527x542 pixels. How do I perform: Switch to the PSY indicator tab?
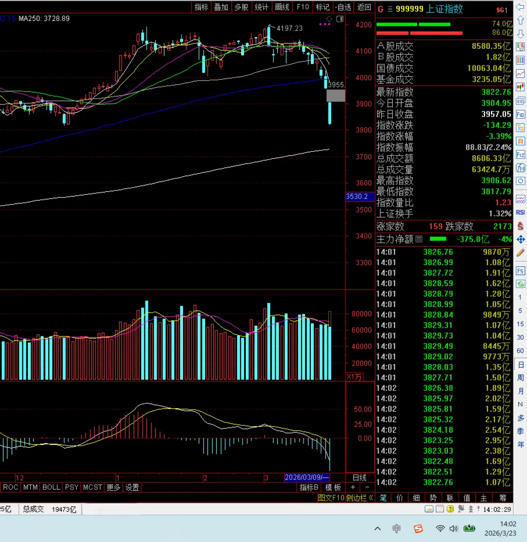pos(72,487)
